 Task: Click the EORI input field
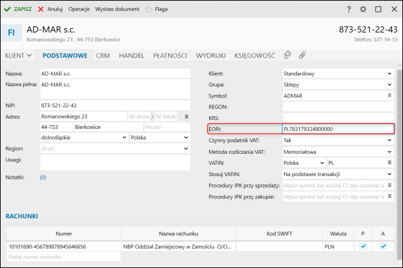click(337, 129)
